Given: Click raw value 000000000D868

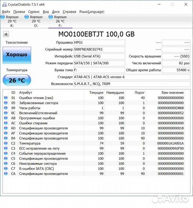Looking at the screenshot, I should [170, 108].
